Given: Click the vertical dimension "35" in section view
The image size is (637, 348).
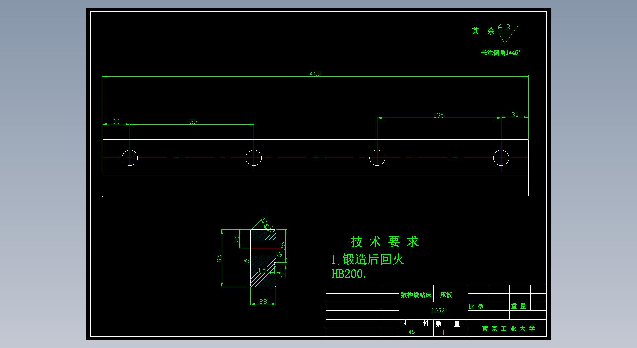Looking at the screenshot, I should [283, 246].
